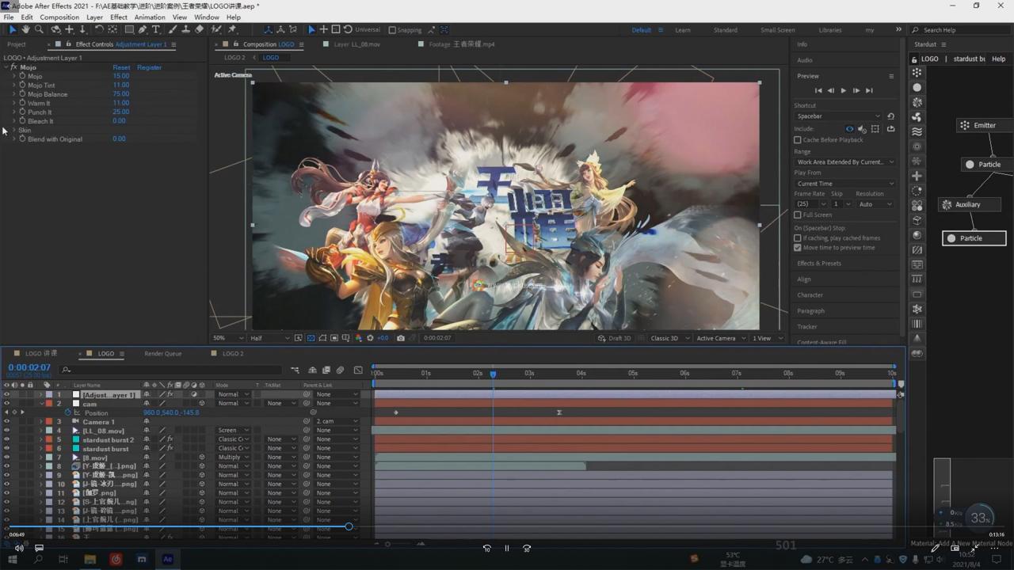Select the outlined lower Particle node
Screen dimensions: 1014x570
pos(974,238)
